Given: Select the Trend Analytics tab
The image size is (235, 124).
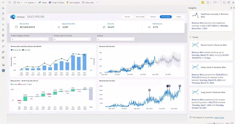Looking at the screenshot, I should 166,17.
